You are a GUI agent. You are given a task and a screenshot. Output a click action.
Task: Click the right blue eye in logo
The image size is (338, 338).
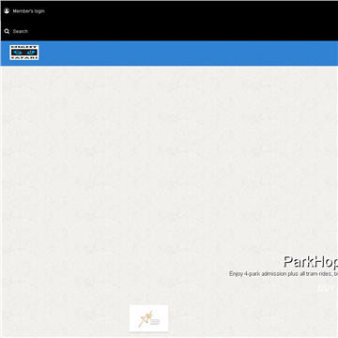point(31,53)
